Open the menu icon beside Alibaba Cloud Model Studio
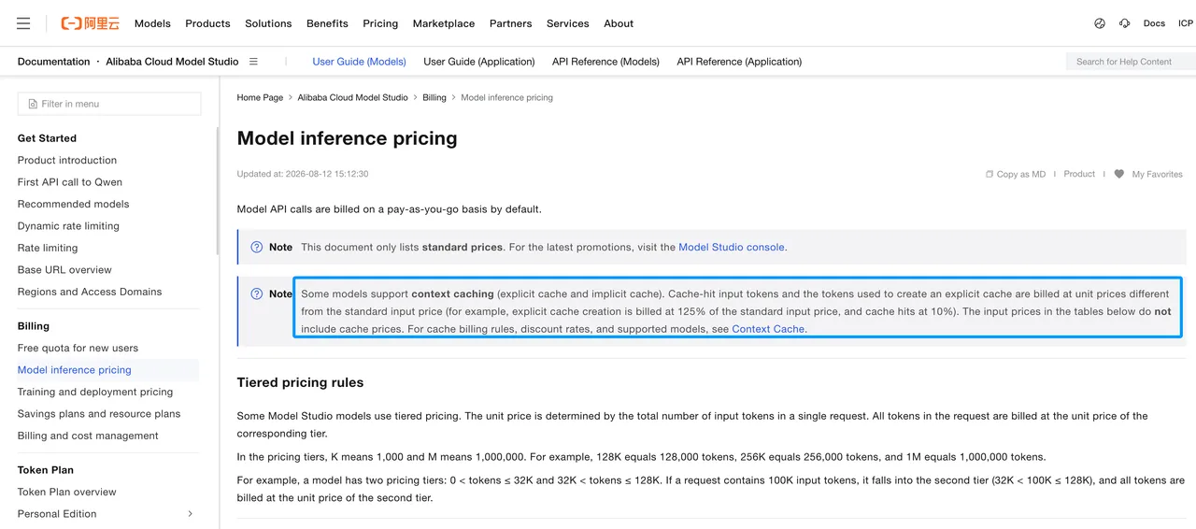The image size is (1196, 529). coord(253,62)
